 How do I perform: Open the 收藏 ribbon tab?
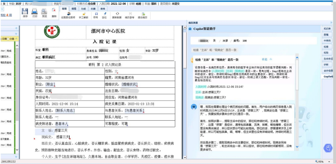pyautogui.click(x=93, y=9)
